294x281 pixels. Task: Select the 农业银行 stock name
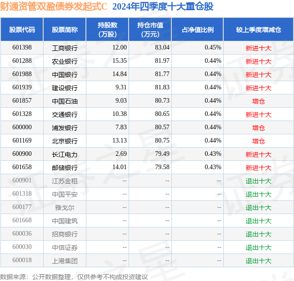(x=65, y=61)
